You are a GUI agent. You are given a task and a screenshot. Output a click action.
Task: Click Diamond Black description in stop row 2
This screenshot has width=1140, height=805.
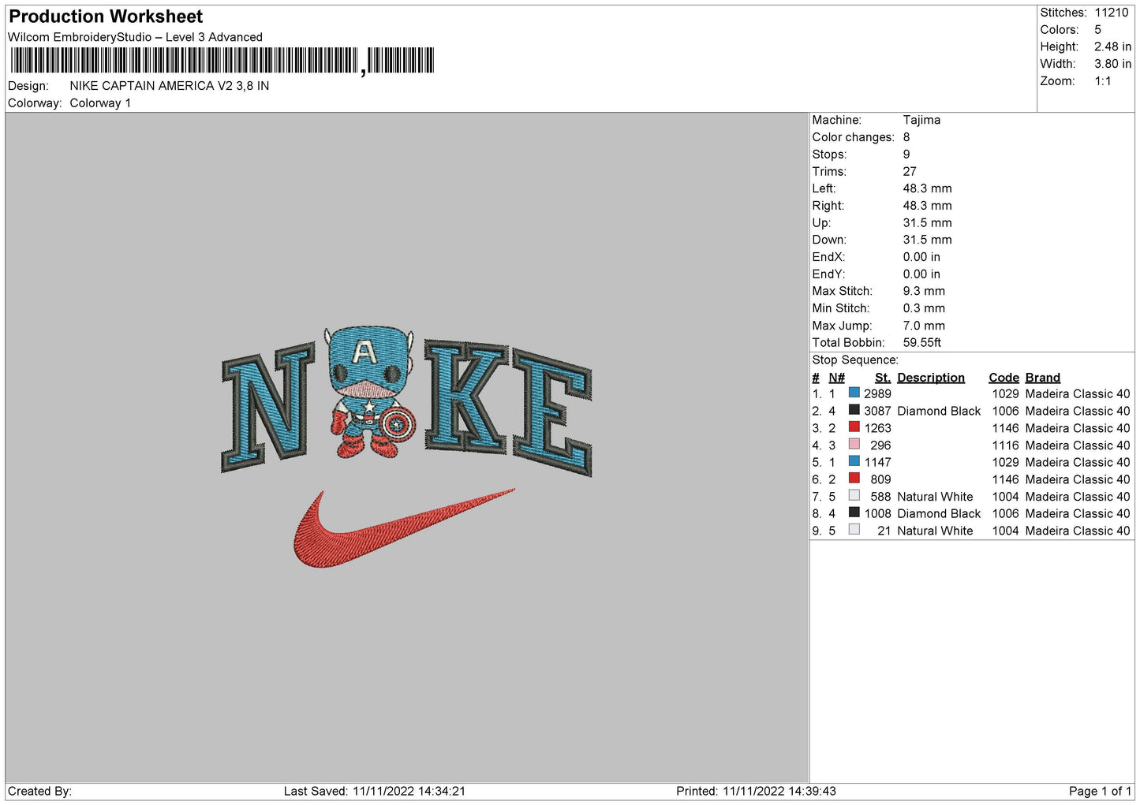coord(939,412)
